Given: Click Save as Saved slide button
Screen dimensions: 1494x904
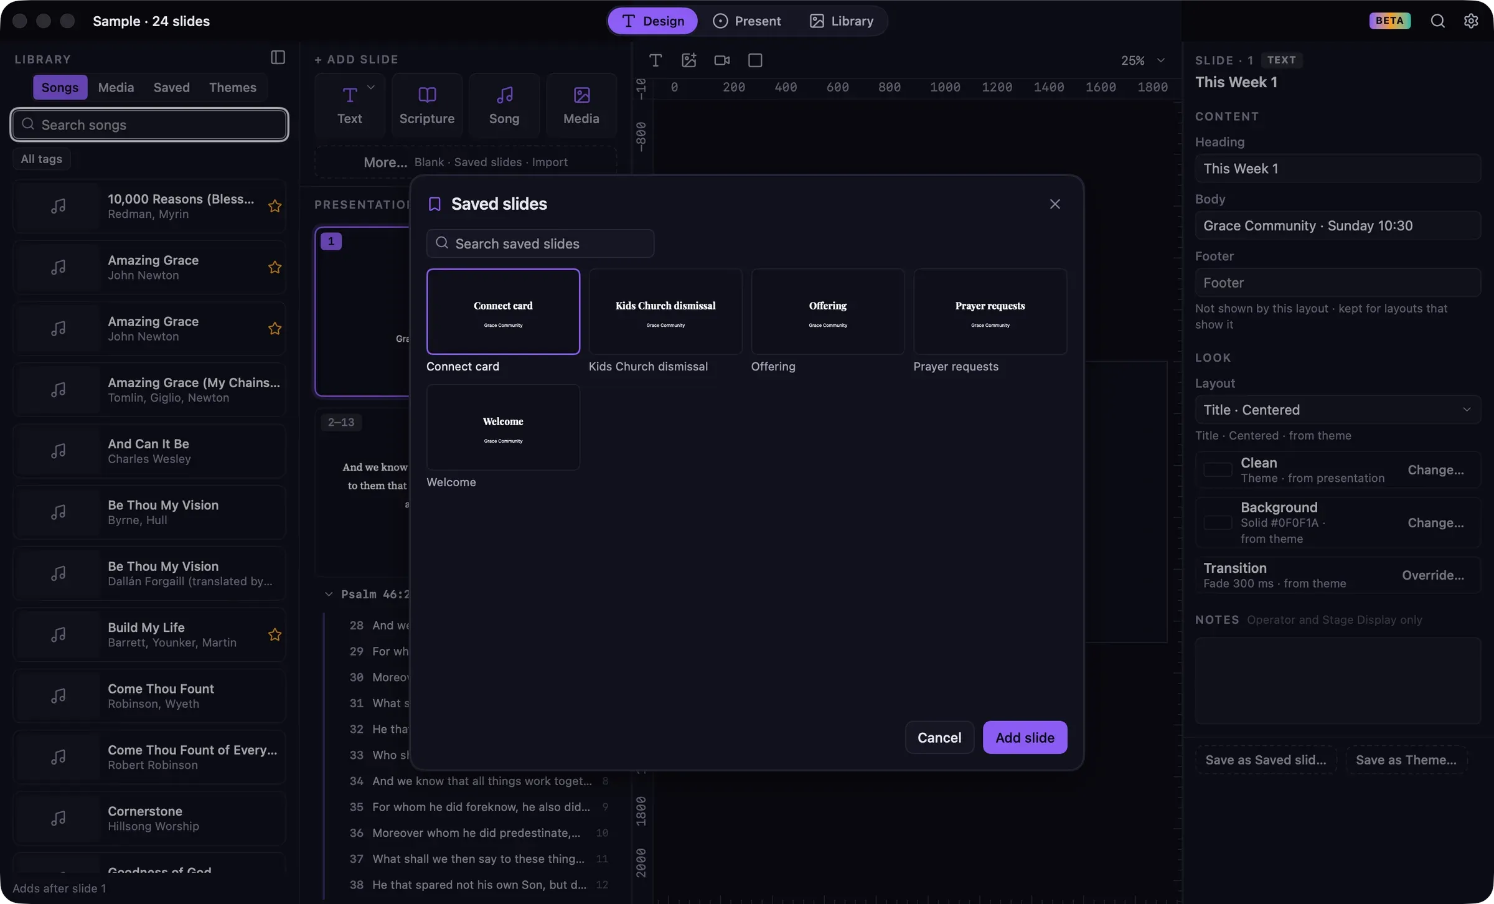Looking at the screenshot, I should click(1266, 760).
